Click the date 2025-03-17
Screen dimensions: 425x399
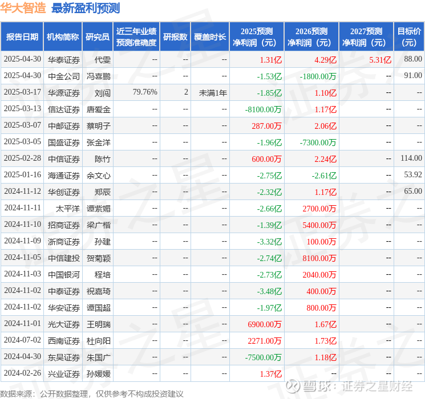22,92
